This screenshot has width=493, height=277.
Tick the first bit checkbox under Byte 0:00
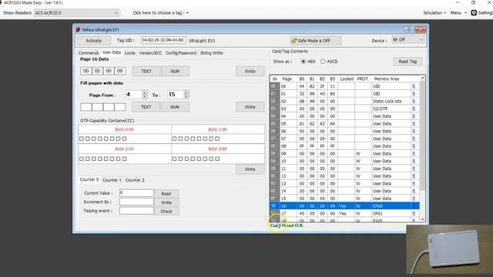(82, 138)
